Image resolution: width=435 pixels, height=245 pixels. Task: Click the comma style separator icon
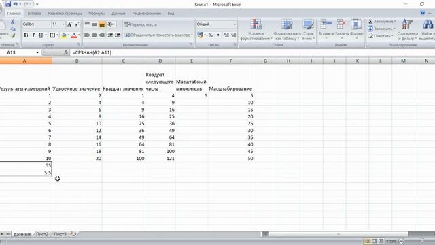tap(218, 35)
